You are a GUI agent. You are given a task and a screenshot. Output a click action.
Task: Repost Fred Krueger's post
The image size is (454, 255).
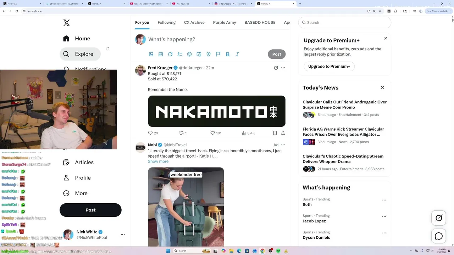183,133
